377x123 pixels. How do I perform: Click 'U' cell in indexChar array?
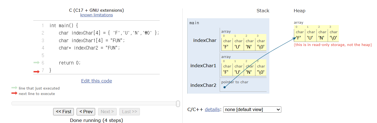pyautogui.click(x=238, y=44)
